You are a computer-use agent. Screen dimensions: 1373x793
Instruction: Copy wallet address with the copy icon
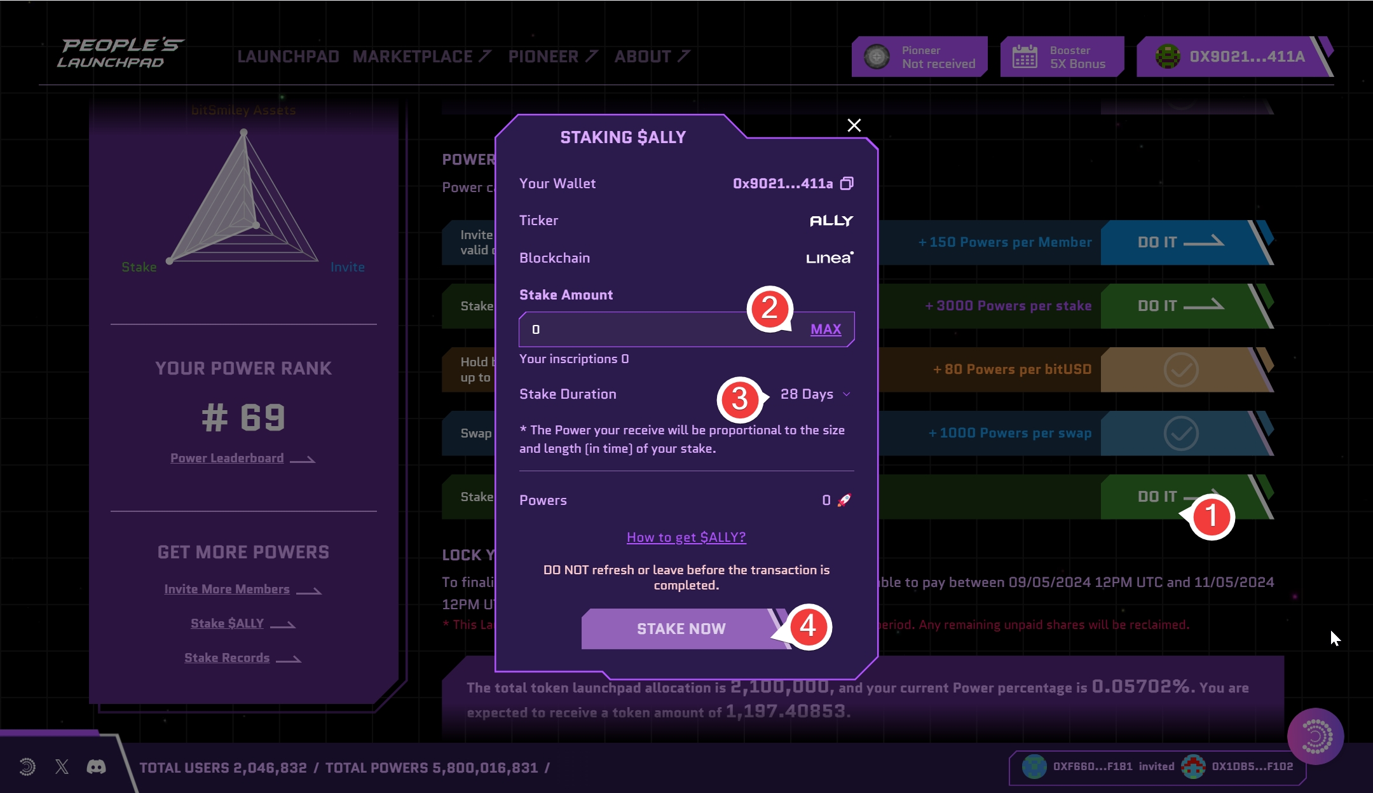point(846,184)
